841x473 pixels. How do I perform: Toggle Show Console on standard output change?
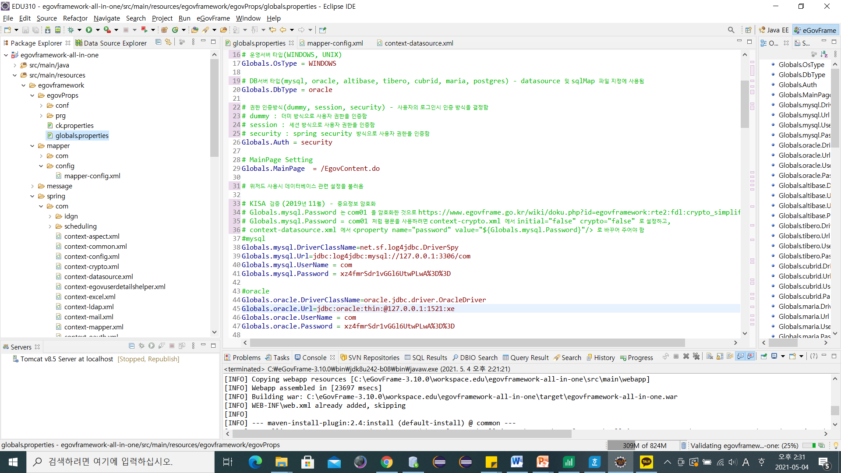pos(740,357)
